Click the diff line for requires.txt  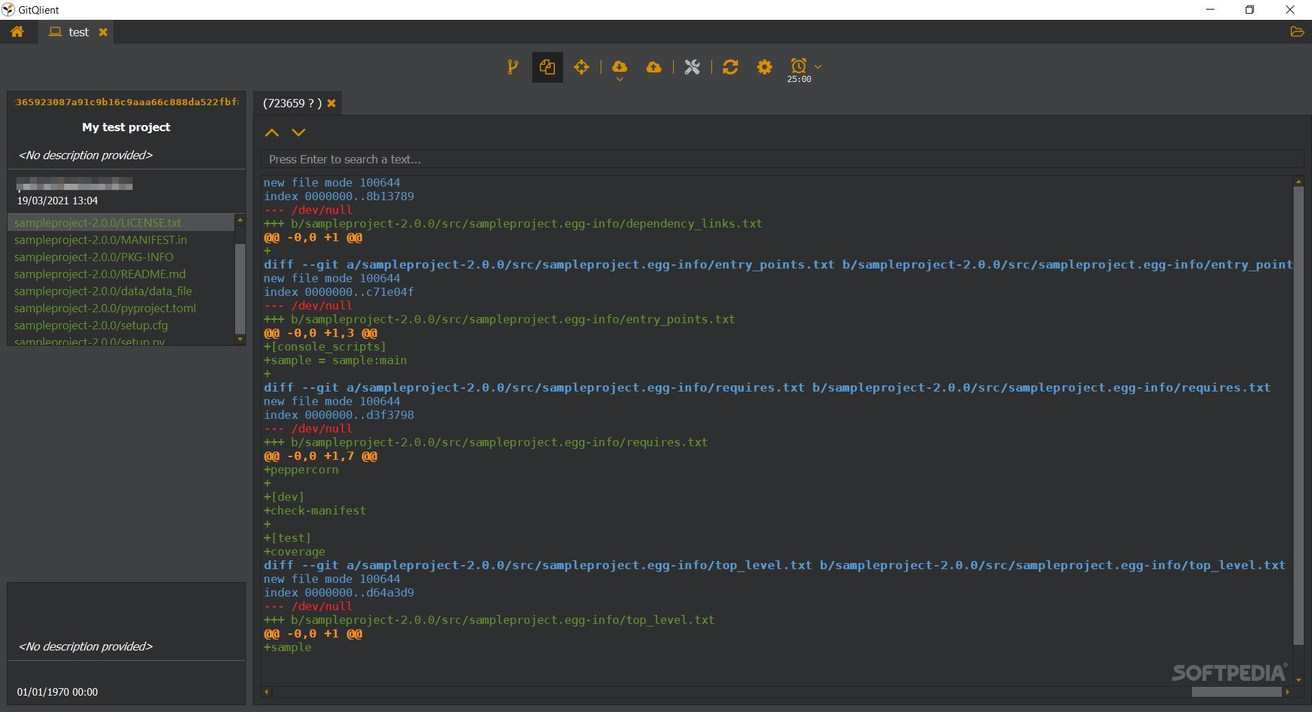point(767,387)
